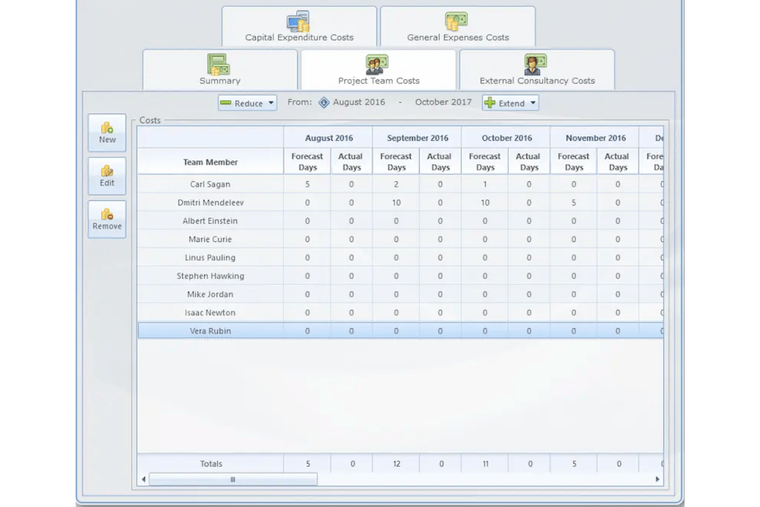This screenshot has height=507, width=760.
Task: Click the October forecast total 11
Action: (x=485, y=464)
